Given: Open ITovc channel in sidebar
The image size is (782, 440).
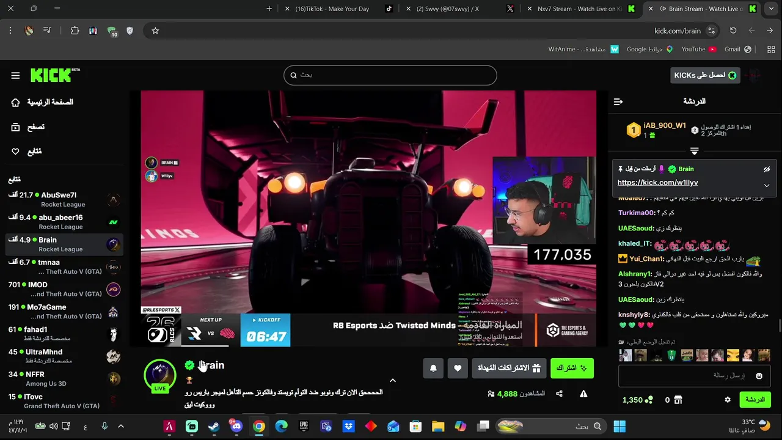Looking at the screenshot, I should pos(64,401).
